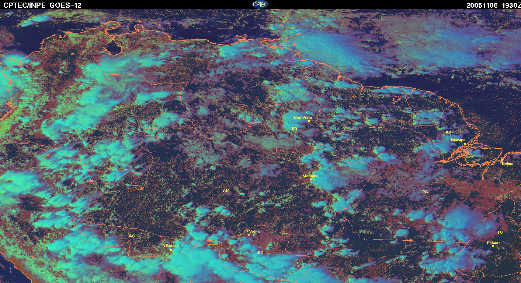Image resolution: width=521 pixels, height=283 pixels.
Task: Click the Manaus city label
Action: [x=310, y=176]
